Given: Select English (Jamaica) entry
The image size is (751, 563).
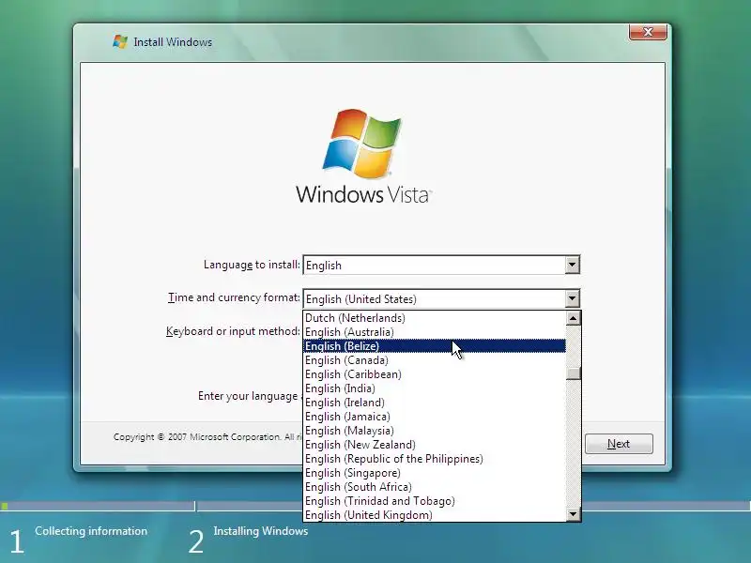Looking at the screenshot, I should pos(435,417).
